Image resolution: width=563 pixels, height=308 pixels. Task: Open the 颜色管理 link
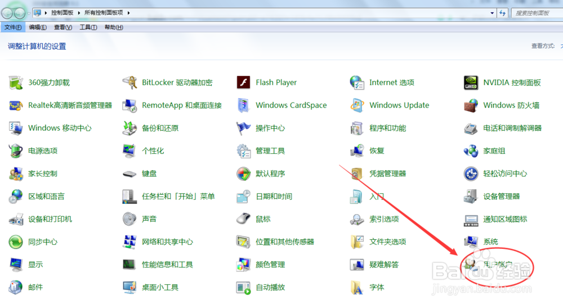point(270,265)
